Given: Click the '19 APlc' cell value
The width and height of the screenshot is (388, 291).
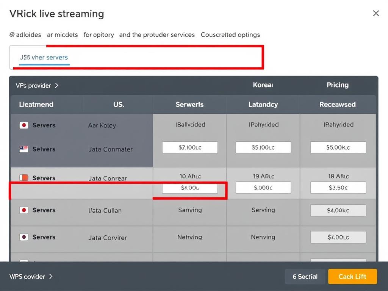Looking at the screenshot, I should tap(263, 176).
